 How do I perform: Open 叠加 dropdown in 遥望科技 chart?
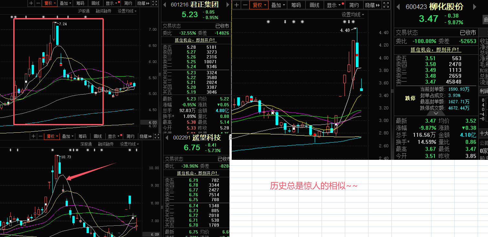(68, 136)
